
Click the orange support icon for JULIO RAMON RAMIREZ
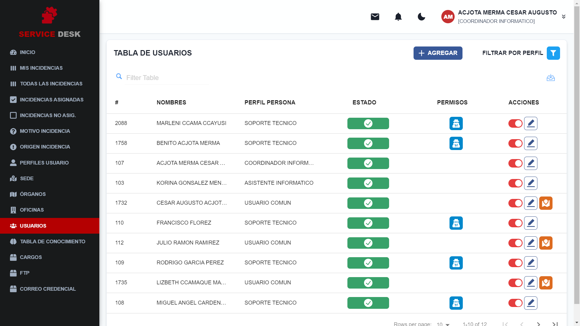(x=546, y=243)
